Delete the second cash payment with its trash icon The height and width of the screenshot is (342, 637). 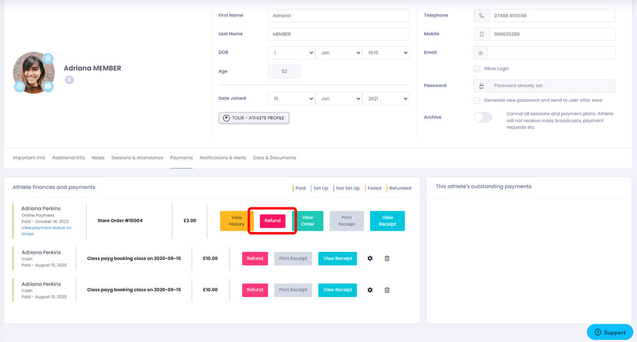pos(387,290)
